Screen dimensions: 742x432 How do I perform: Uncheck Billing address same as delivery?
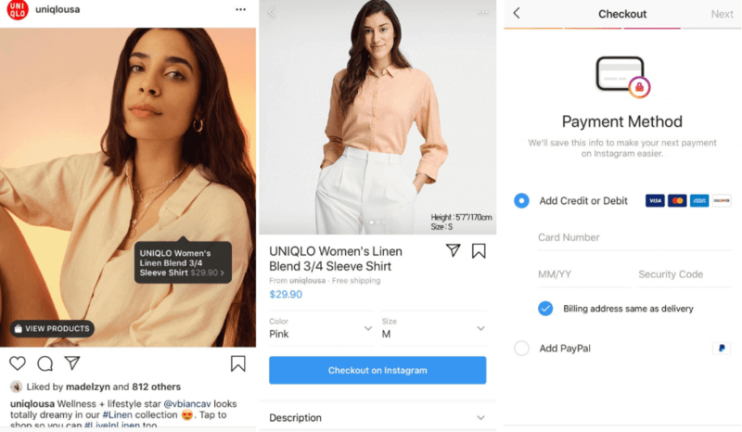545,309
